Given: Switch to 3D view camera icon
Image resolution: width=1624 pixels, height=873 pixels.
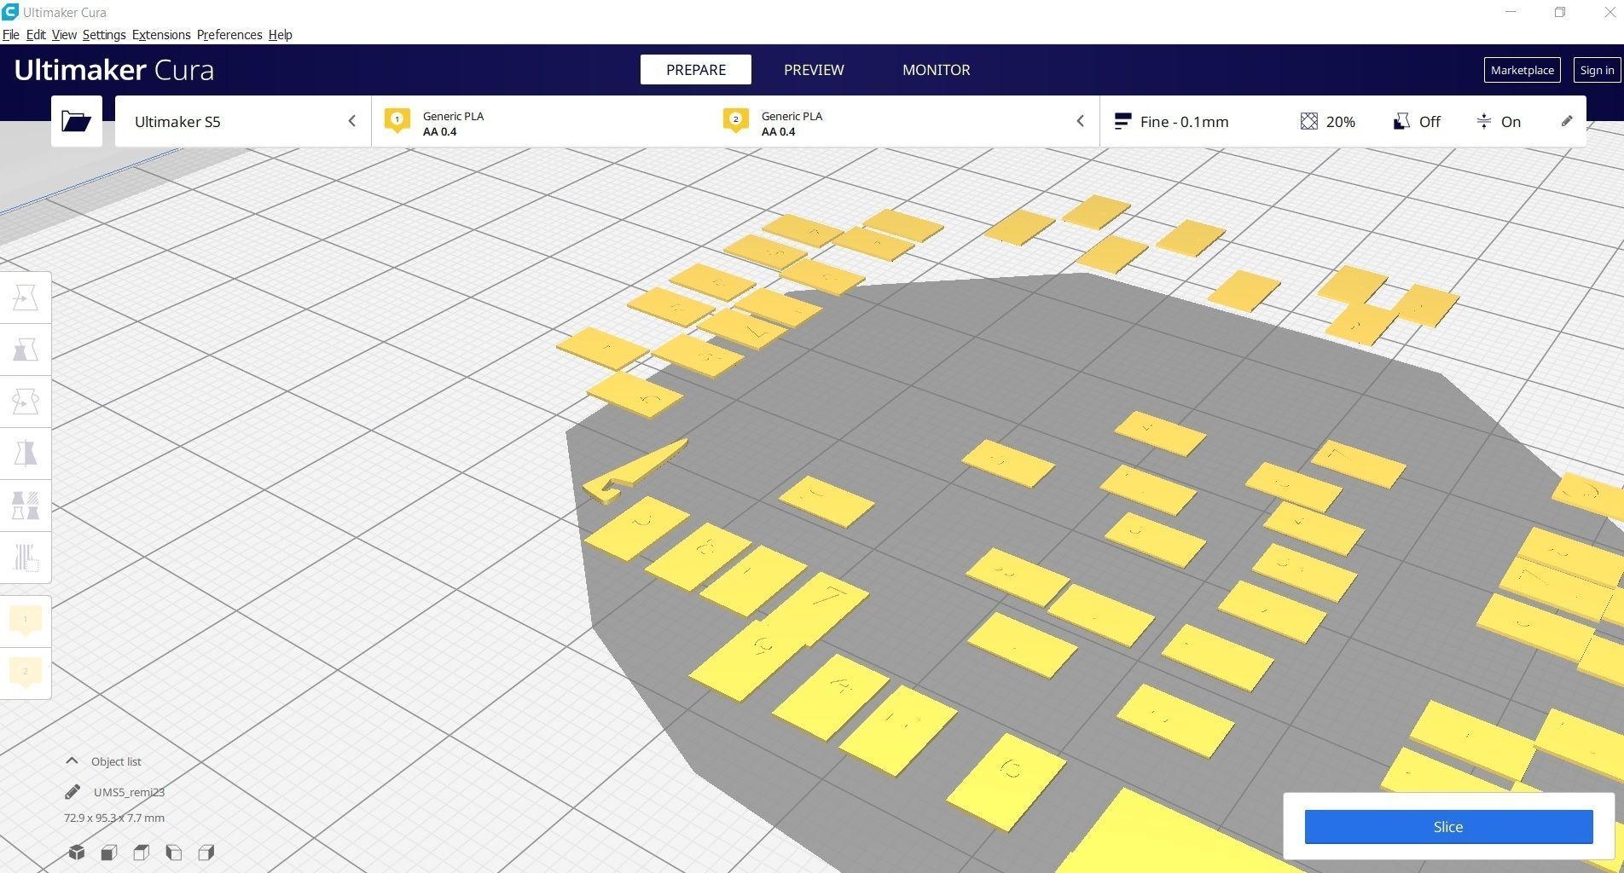Looking at the screenshot, I should (77, 853).
